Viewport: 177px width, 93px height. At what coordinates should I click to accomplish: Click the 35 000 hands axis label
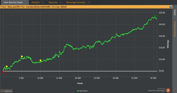click(134, 78)
